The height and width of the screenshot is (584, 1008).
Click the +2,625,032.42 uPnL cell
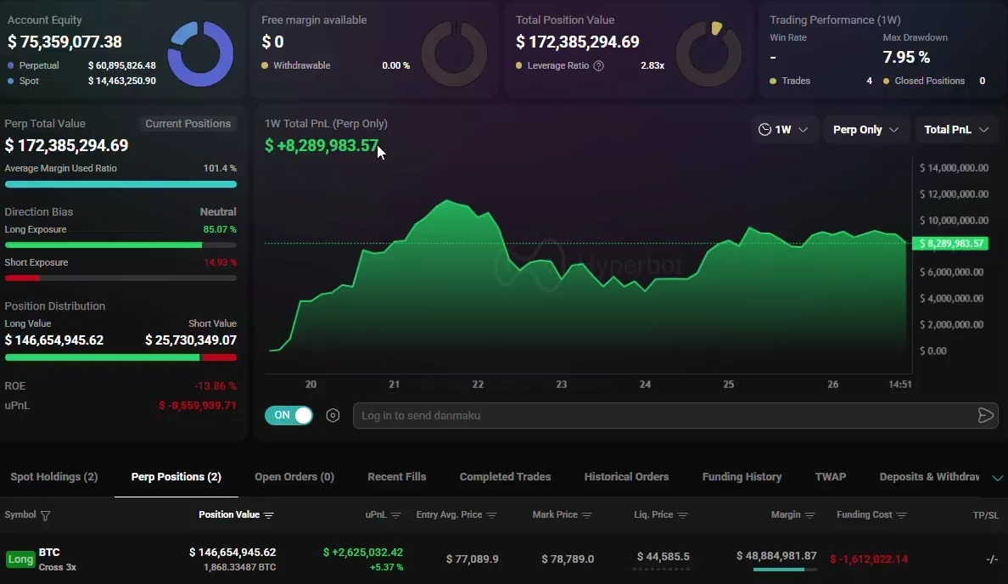(x=363, y=552)
